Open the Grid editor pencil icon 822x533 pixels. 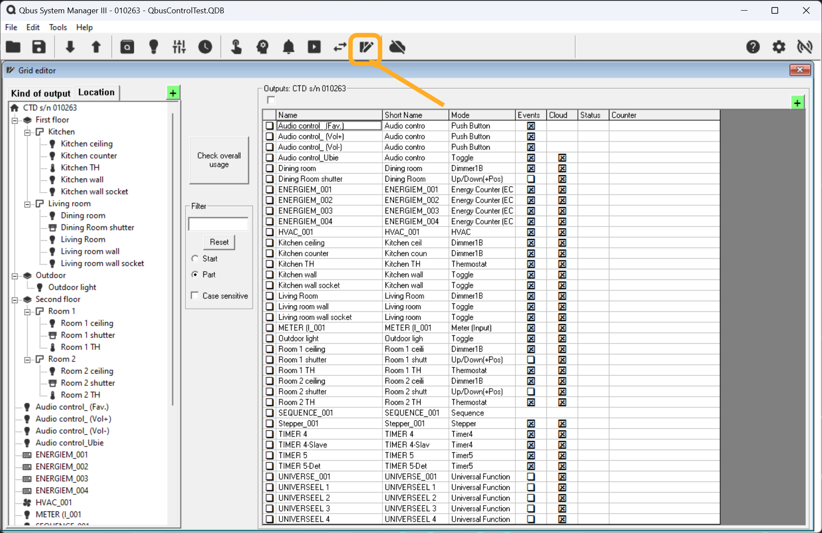pyautogui.click(x=366, y=47)
